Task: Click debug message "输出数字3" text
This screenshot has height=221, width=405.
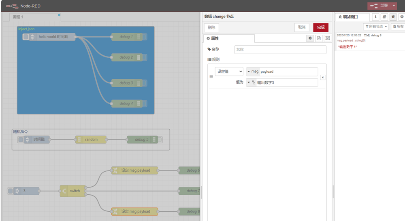Action: pyautogui.click(x=347, y=47)
